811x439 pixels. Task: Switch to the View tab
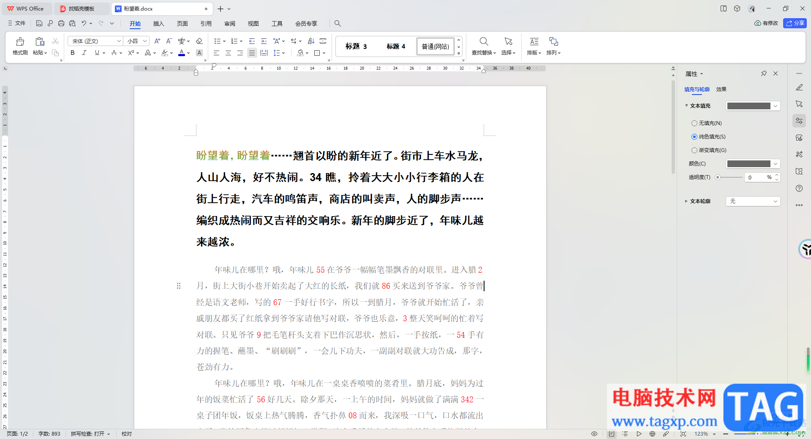coord(253,24)
